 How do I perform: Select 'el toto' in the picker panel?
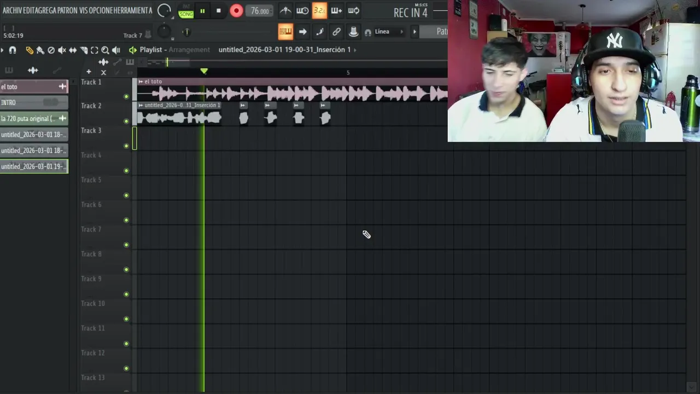pyautogui.click(x=34, y=86)
